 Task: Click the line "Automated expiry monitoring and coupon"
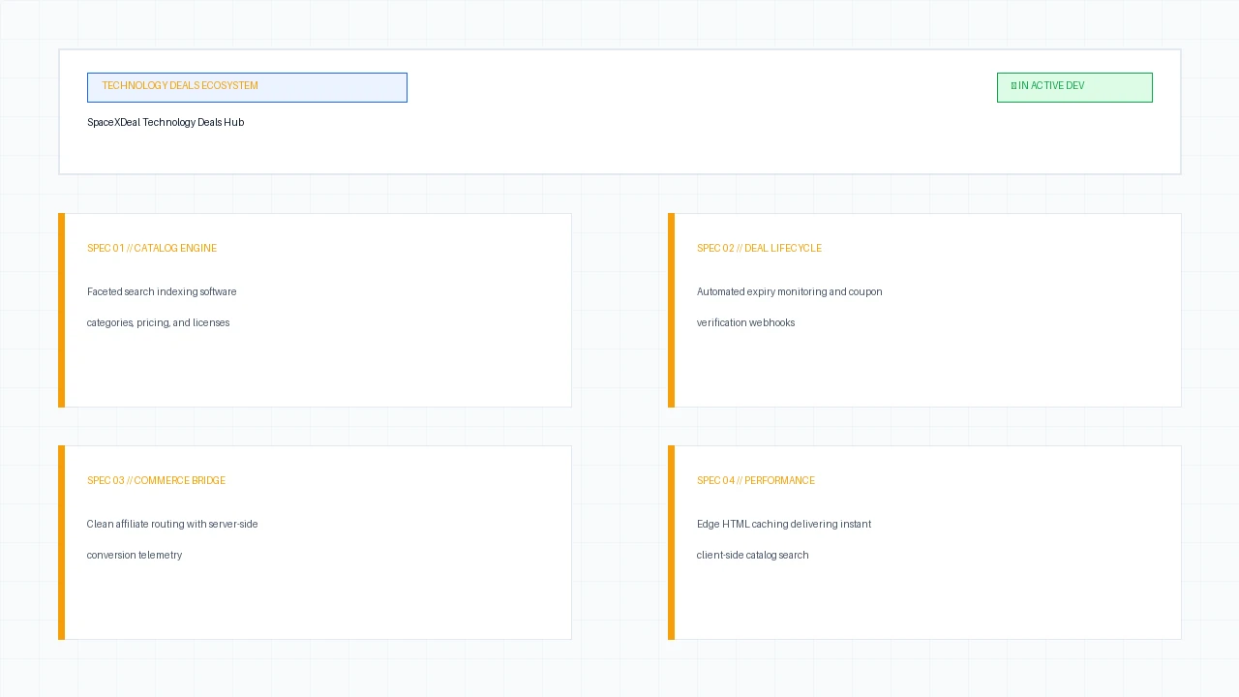coord(790,292)
